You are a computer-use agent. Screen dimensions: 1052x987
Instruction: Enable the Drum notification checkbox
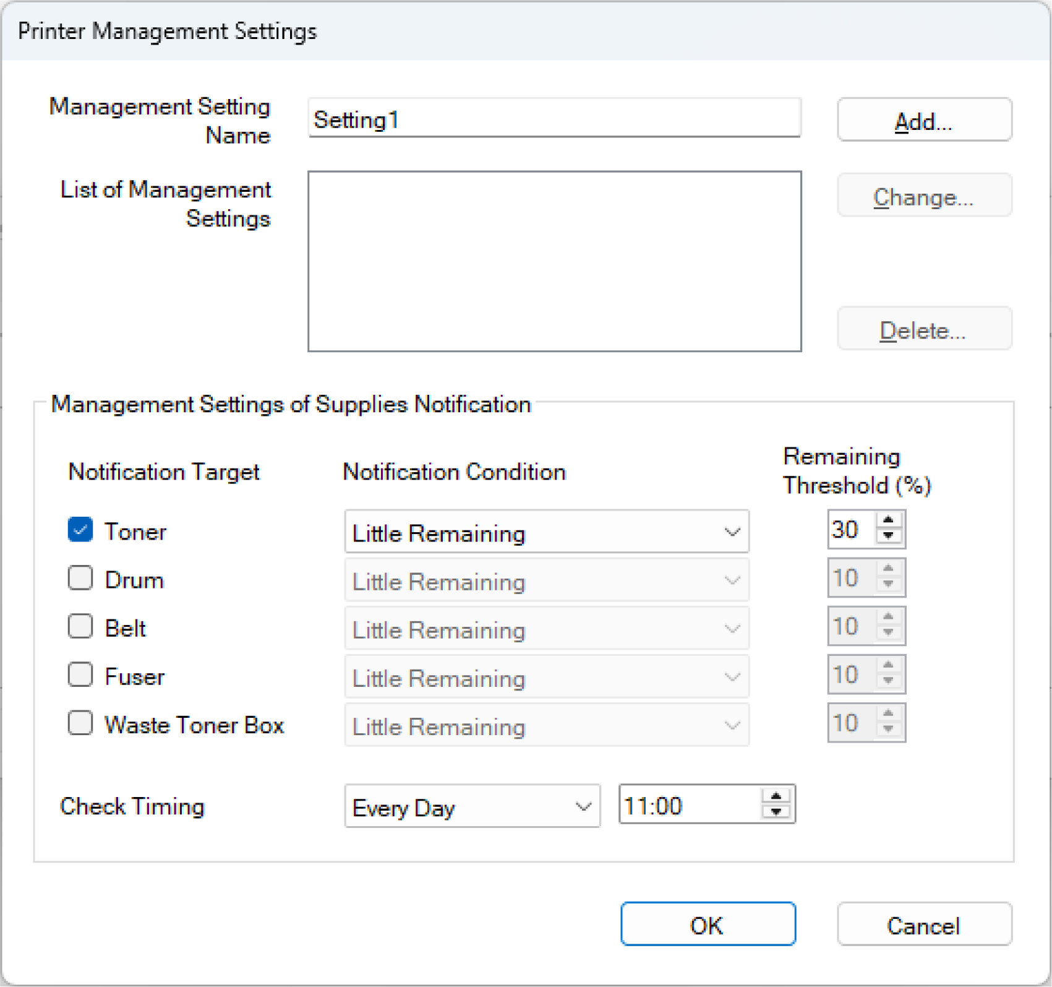click(80, 579)
